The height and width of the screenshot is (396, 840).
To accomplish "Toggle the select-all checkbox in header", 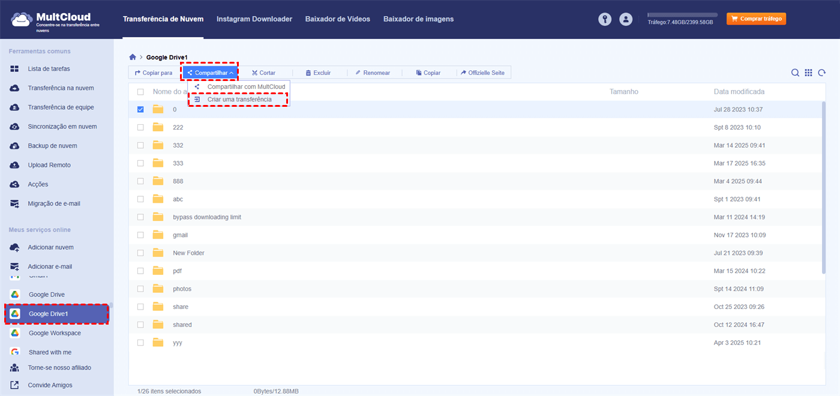I will tap(140, 92).
